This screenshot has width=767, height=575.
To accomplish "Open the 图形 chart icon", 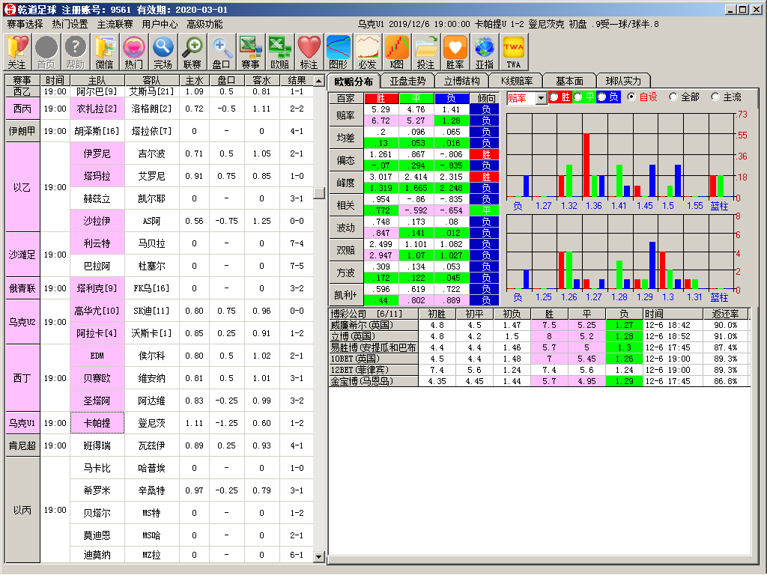I will pyautogui.click(x=338, y=52).
